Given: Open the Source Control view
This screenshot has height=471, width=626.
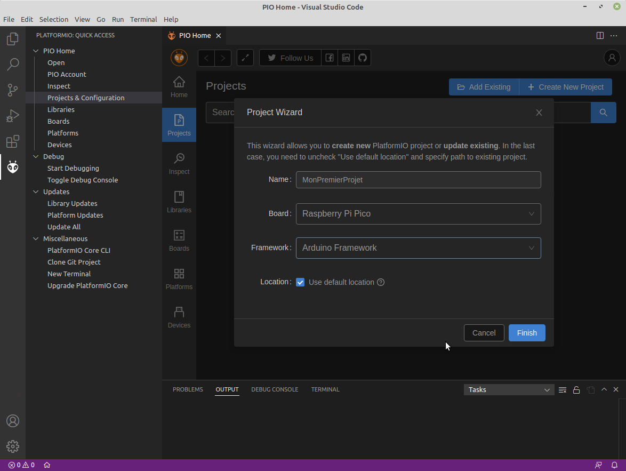Looking at the screenshot, I should point(13,90).
